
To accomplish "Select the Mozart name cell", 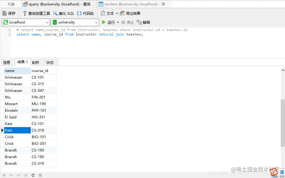I will [17, 104].
